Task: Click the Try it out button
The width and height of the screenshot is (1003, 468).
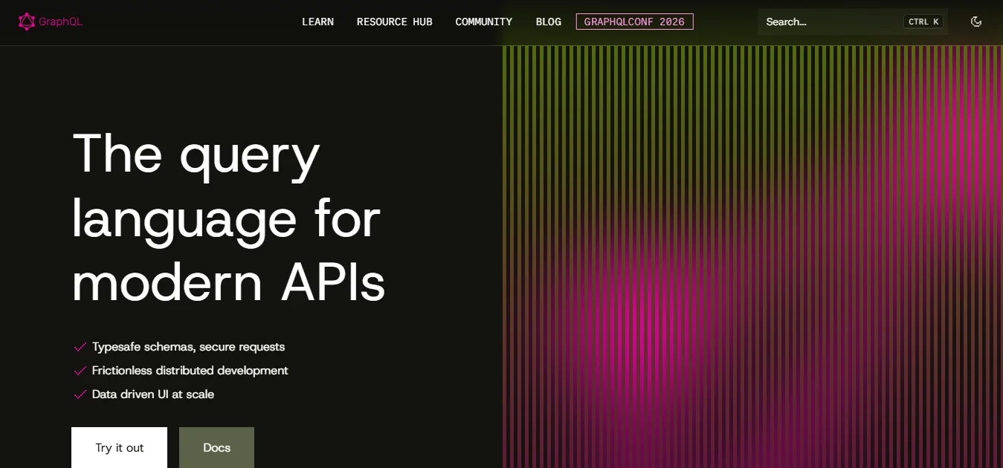Action: click(x=119, y=447)
